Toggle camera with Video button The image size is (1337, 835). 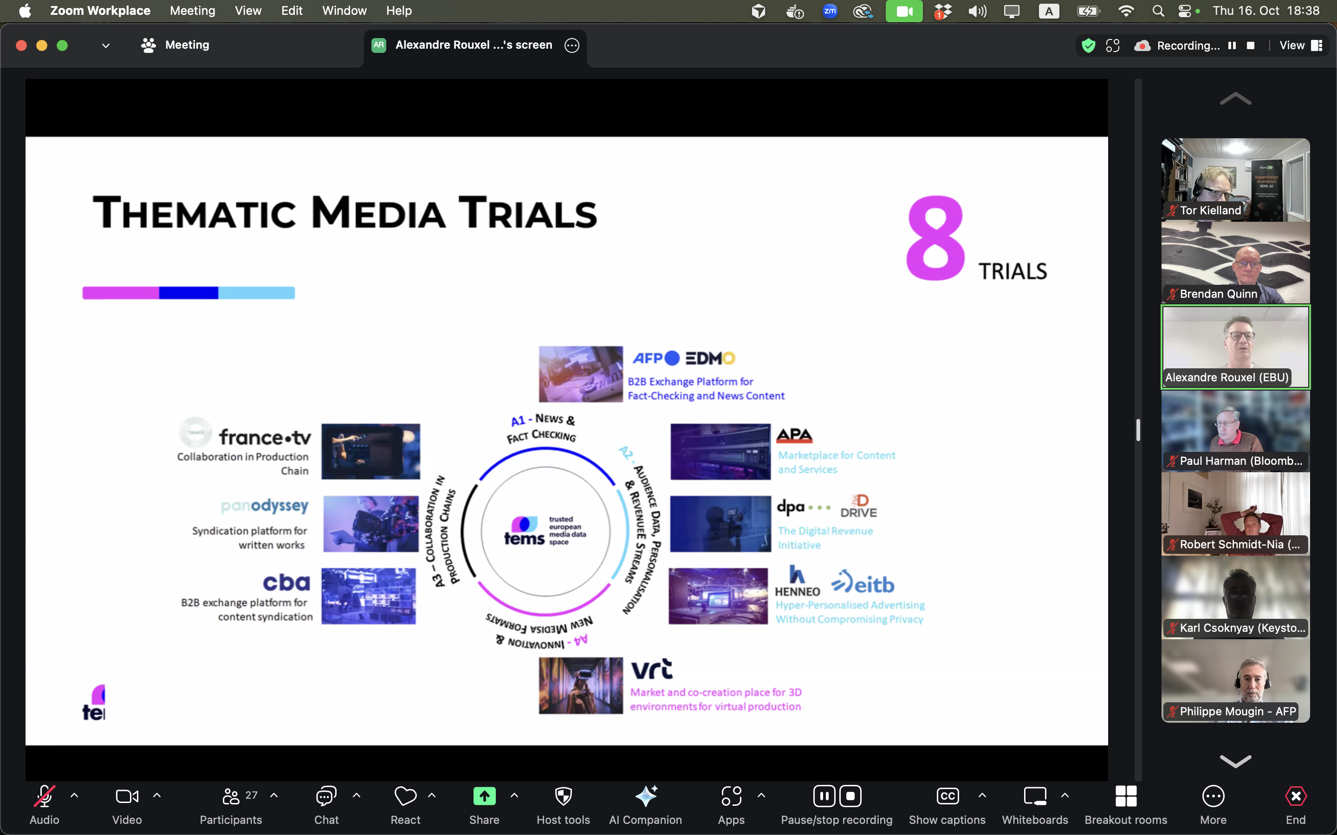coord(127,796)
